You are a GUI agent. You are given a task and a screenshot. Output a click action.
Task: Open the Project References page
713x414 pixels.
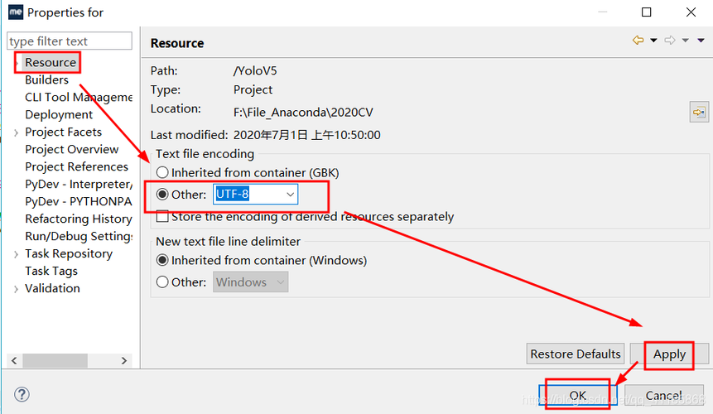point(76,167)
